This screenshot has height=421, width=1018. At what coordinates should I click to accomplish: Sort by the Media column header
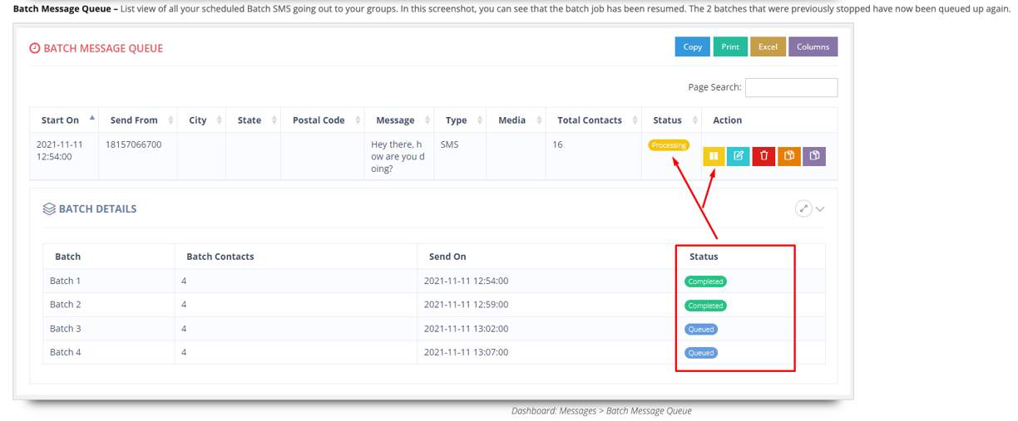516,120
